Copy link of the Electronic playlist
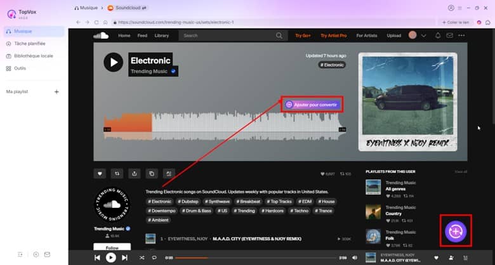The height and width of the screenshot is (265, 495). pos(152,174)
